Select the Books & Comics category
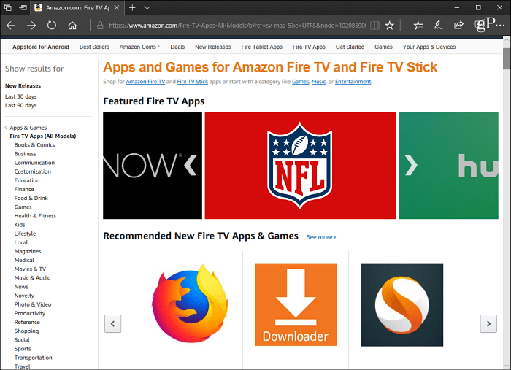The height and width of the screenshot is (370, 511). [34, 145]
